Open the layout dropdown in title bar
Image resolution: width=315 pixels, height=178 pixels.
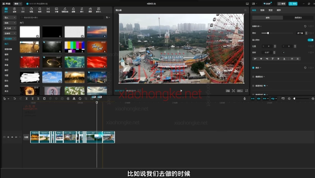tap(255, 3)
